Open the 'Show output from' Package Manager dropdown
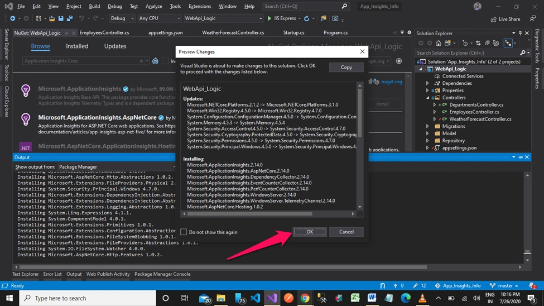544x306 pixels. (x=117, y=167)
